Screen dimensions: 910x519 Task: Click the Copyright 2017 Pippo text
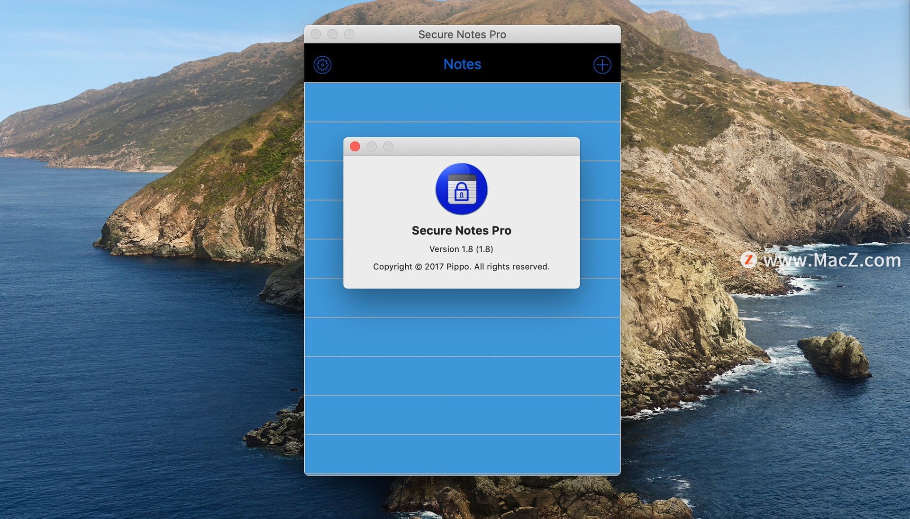[x=461, y=267]
